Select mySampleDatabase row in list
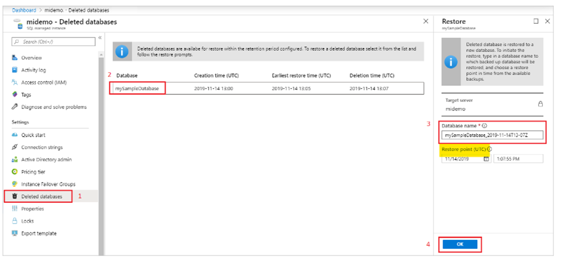The image size is (562, 268). pyautogui.click(x=138, y=88)
